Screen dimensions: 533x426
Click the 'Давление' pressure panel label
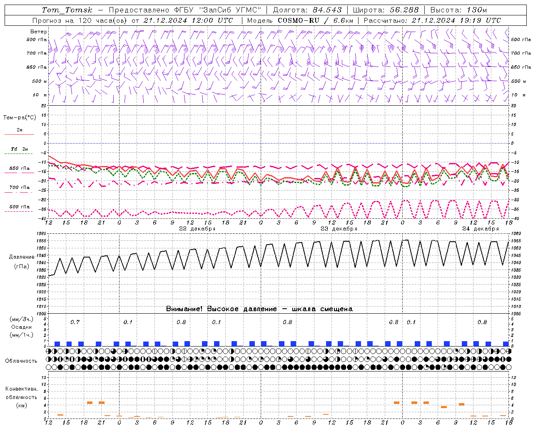click(21, 257)
